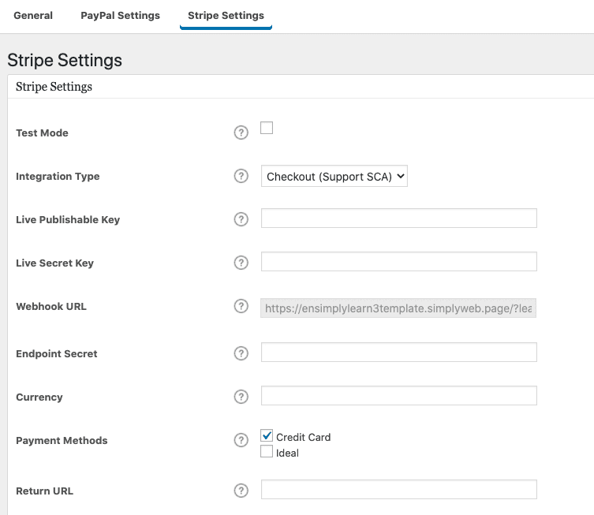Image resolution: width=594 pixels, height=515 pixels.
Task: Click help icon for Endpoint Secret
Action: [241, 353]
